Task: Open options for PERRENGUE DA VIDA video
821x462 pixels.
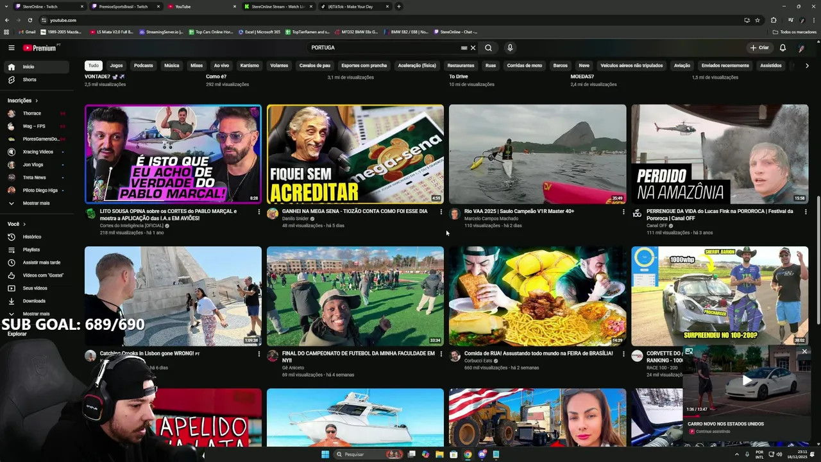Action: click(806, 212)
